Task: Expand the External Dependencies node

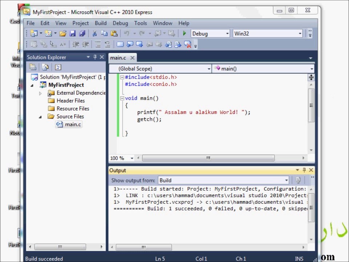Action: [x=40, y=93]
